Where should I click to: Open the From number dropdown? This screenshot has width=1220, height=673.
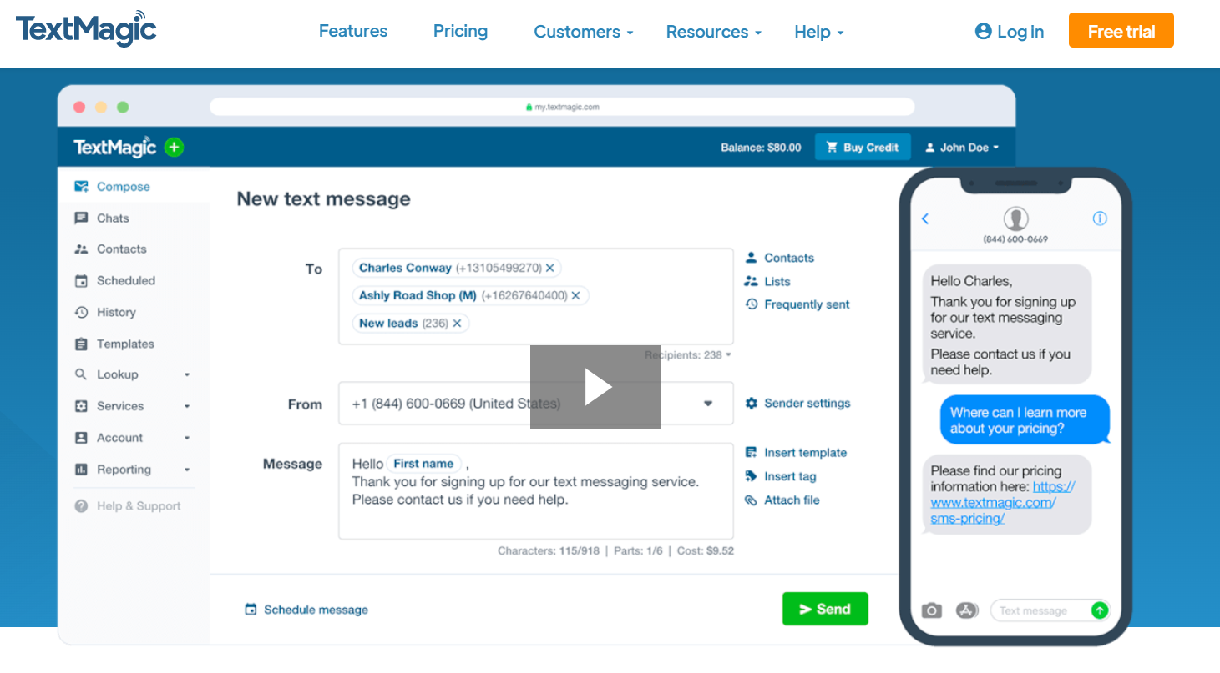coord(535,404)
